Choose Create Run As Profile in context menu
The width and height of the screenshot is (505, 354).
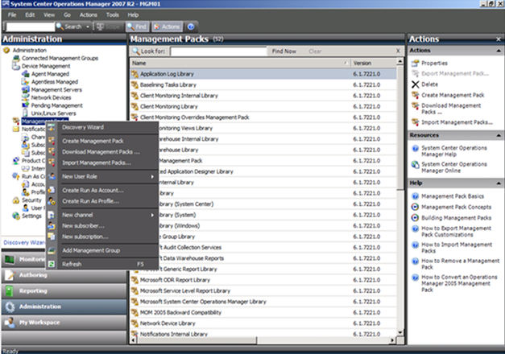pyautogui.click(x=102, y=201)
